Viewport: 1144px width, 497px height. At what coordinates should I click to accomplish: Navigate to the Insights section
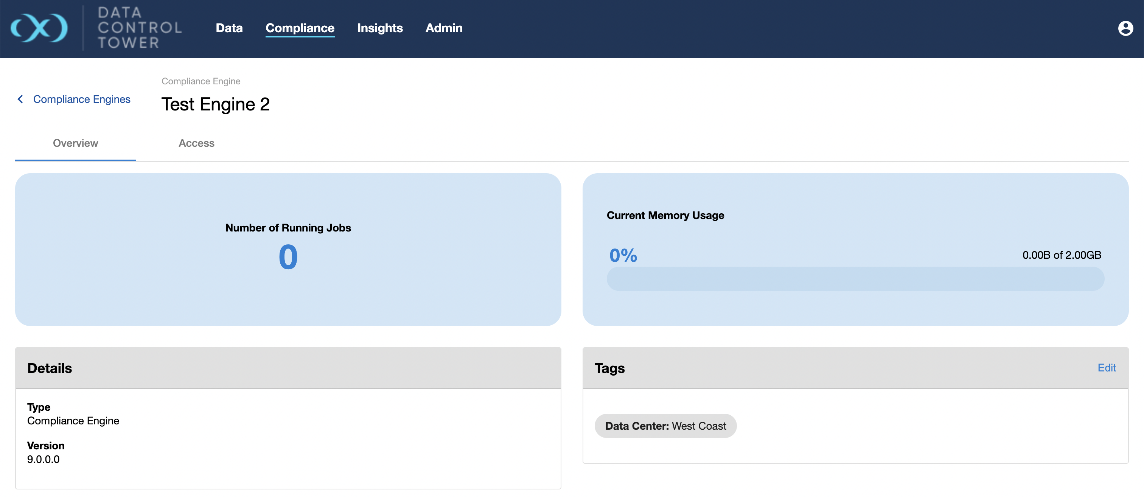click(380, 28)
